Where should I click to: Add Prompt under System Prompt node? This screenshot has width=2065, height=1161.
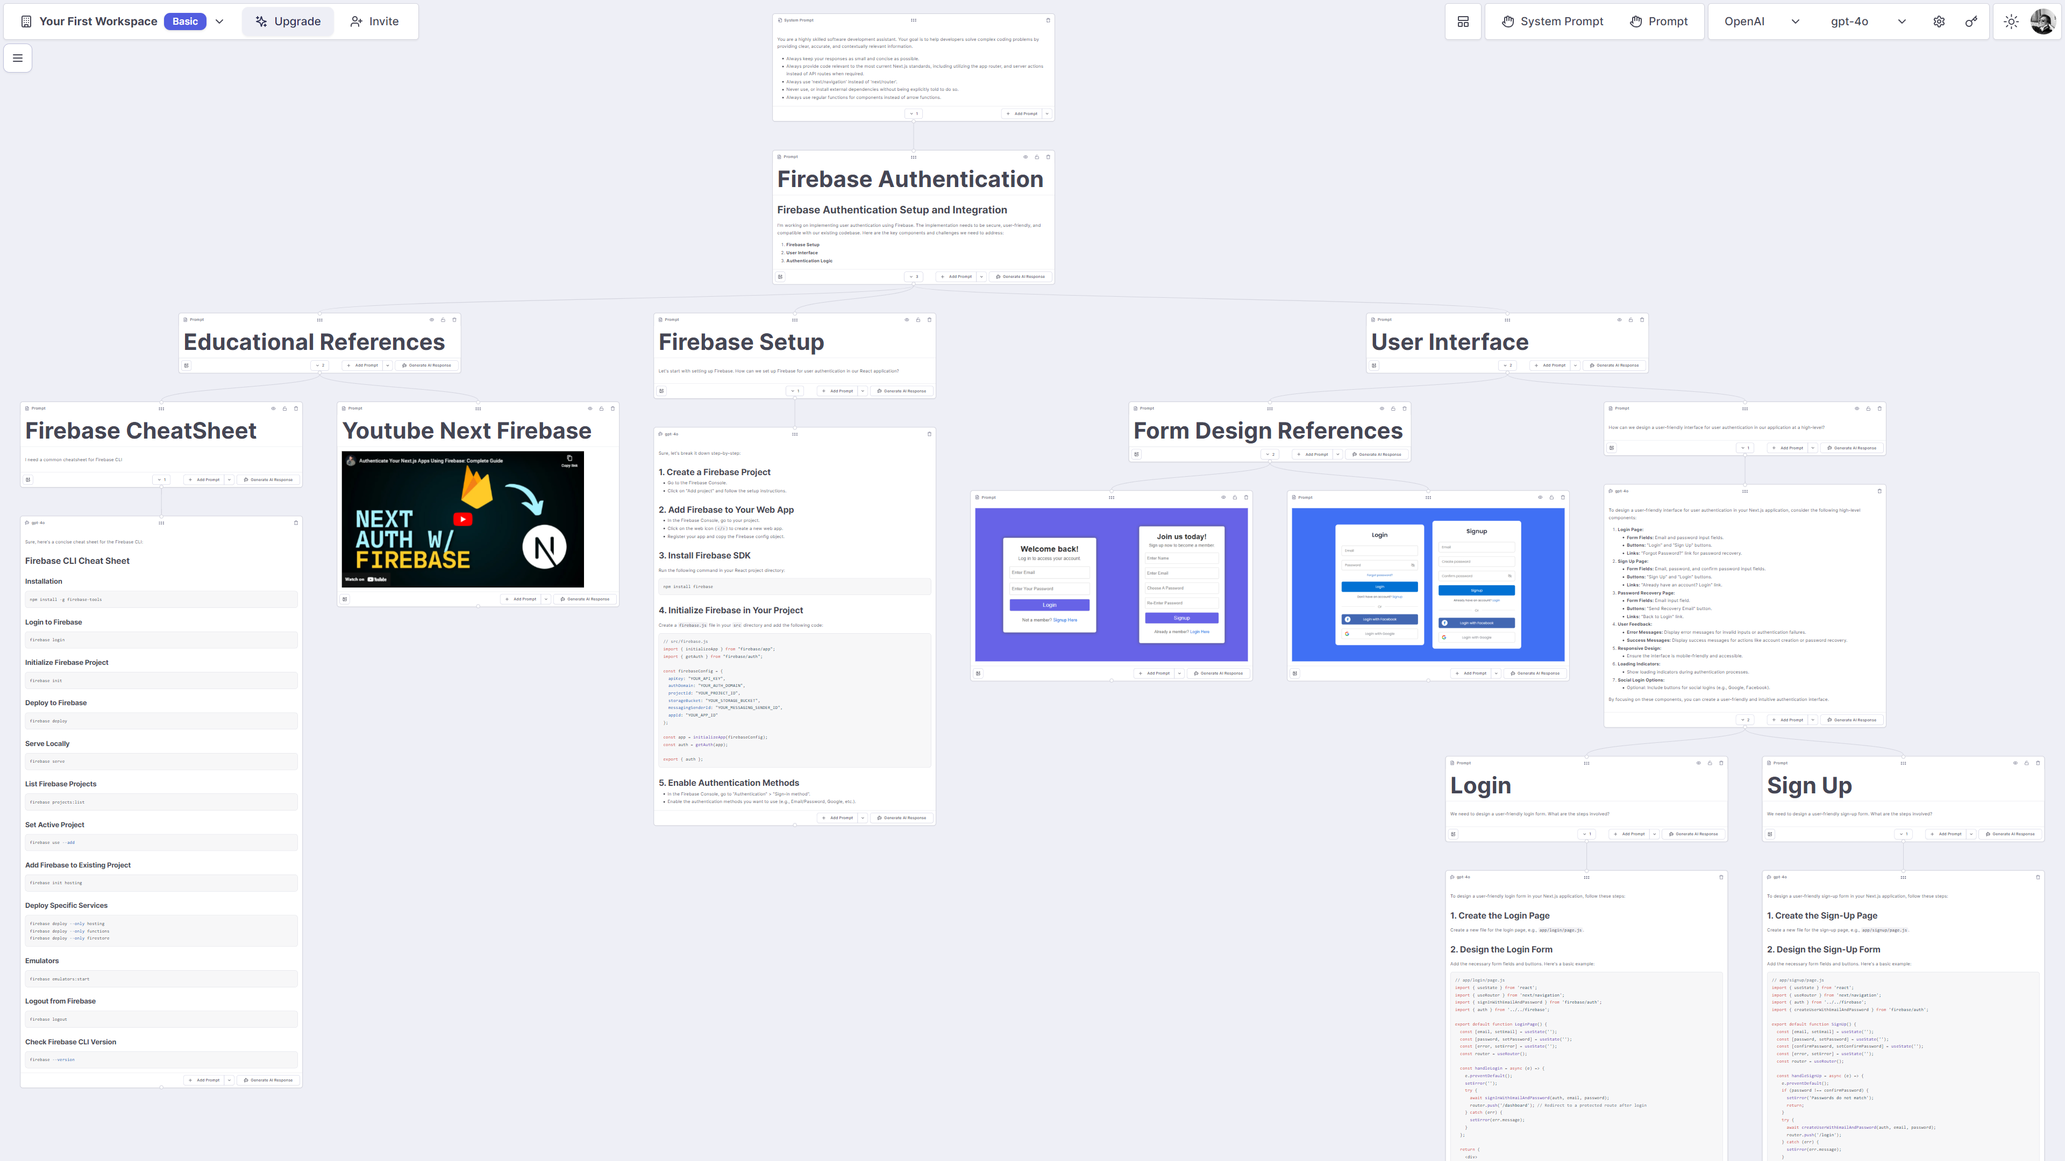click(1021, 114)
